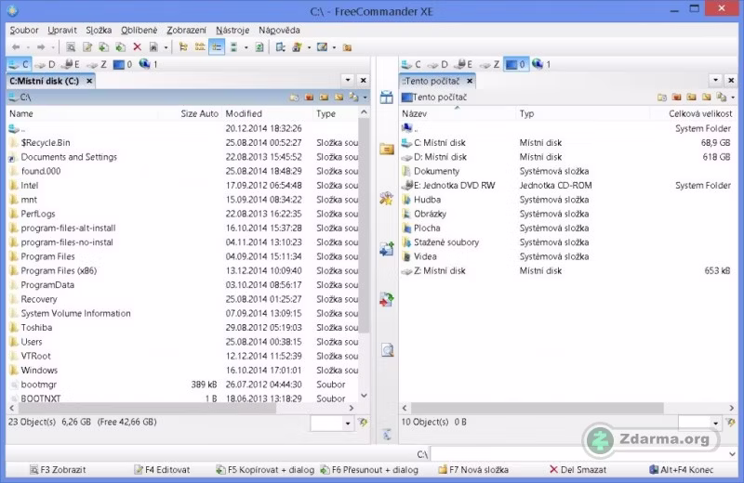Open the Back history dropdown arrow

[28, 47]
